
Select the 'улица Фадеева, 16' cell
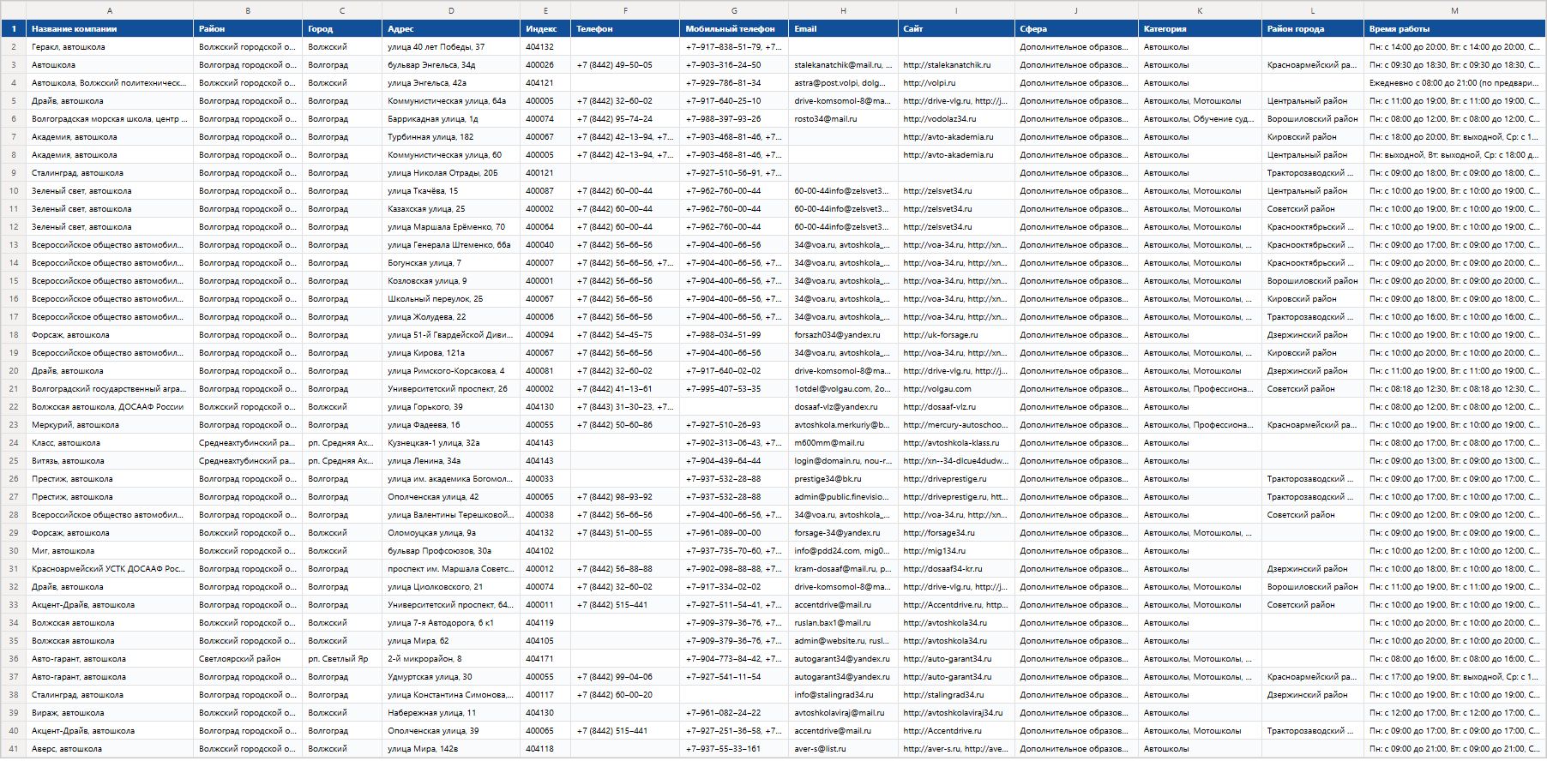point(451,425)
